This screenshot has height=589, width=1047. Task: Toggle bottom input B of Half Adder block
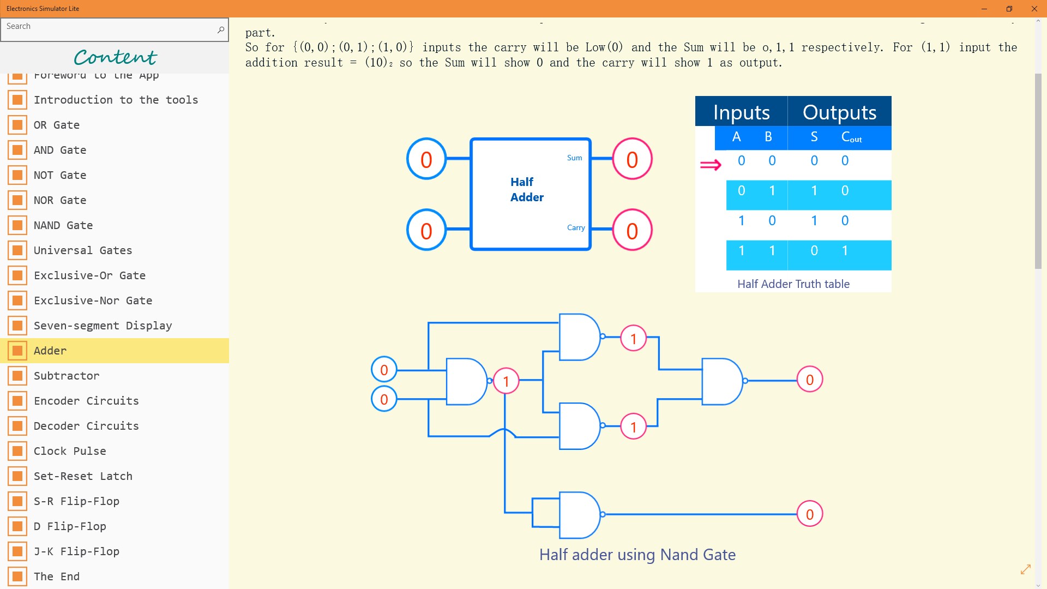coord(426,231)
